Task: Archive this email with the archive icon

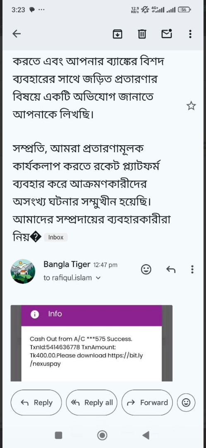Action: (x=117, y=34)
